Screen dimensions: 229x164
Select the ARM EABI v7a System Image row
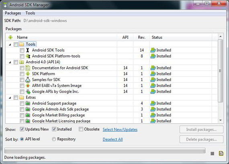pos(112,86)
